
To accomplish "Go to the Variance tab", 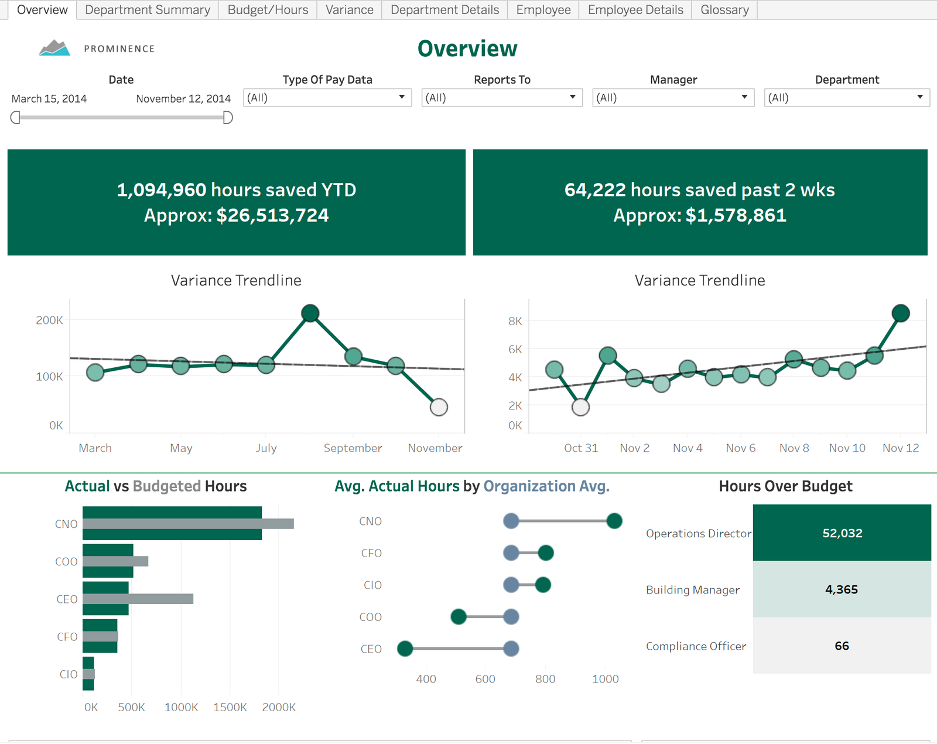I will 349,10.
